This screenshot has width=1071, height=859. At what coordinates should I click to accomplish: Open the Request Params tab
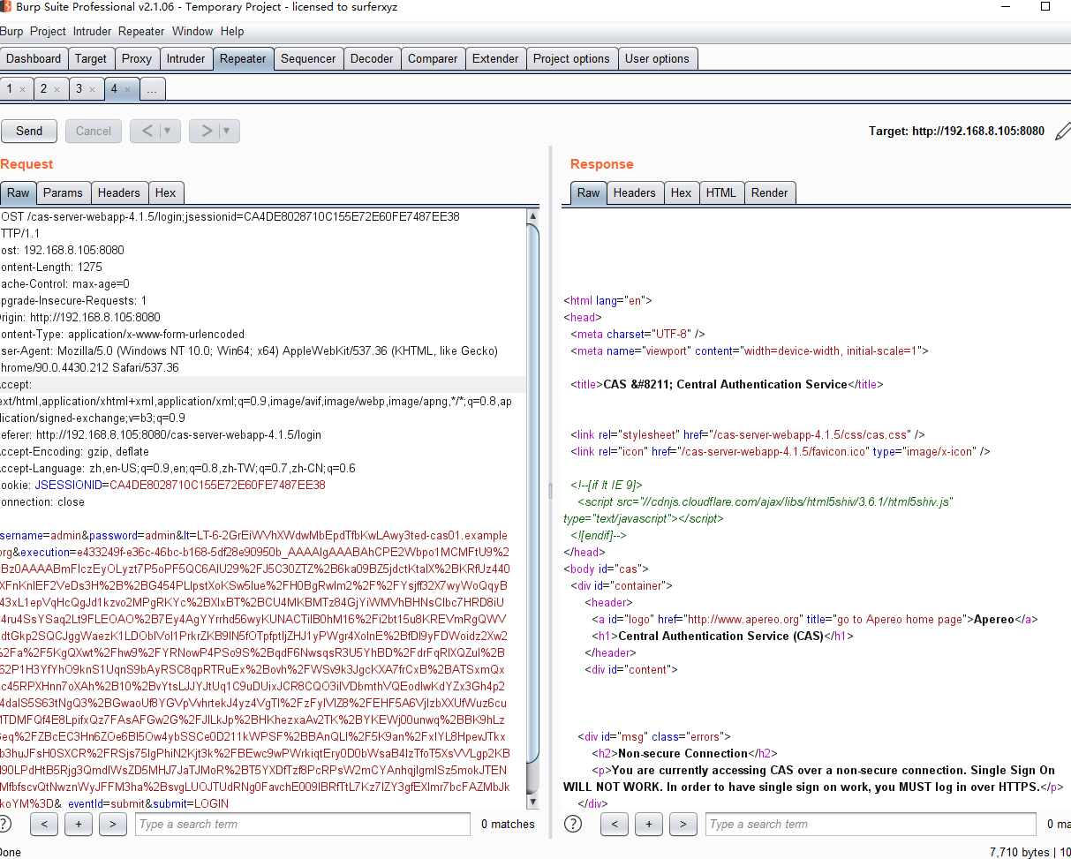click(63, 192)
